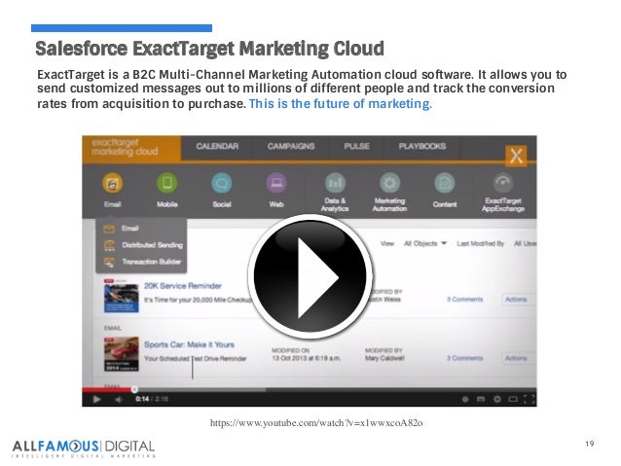This screenshot has height=466, width=621.
Task: Click the Last Modified By label
Action: [x=480, y=243]
